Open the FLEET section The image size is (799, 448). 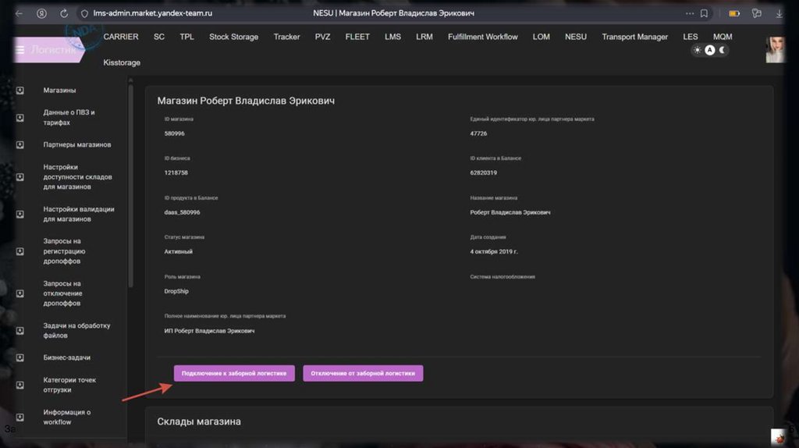357,37
